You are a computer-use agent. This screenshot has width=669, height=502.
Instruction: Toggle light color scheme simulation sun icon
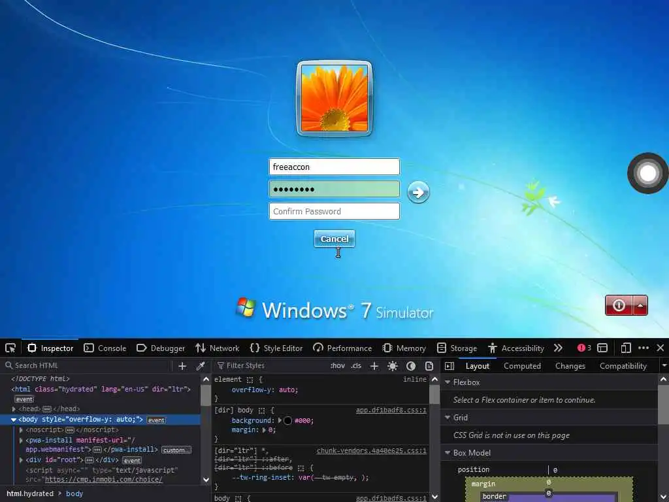393,366
